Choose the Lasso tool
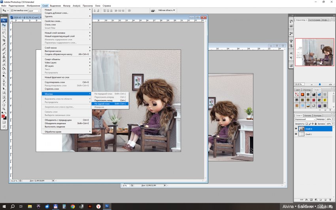Image resolution: width=336 pixels, height=210 pixels. [x=4, y=33]
